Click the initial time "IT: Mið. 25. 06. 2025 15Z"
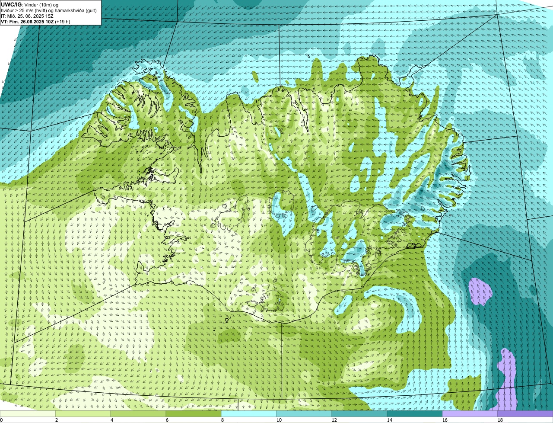The image size is (553, 423). click(27, 16)
